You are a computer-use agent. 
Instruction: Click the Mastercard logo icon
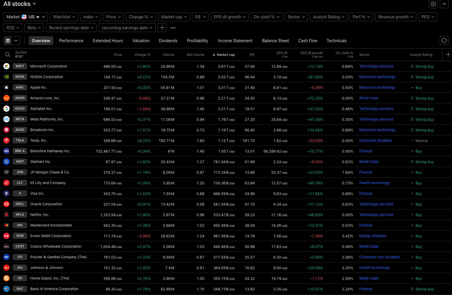(6, 225)
